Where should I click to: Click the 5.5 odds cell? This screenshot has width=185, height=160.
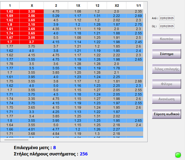point(56,38)
